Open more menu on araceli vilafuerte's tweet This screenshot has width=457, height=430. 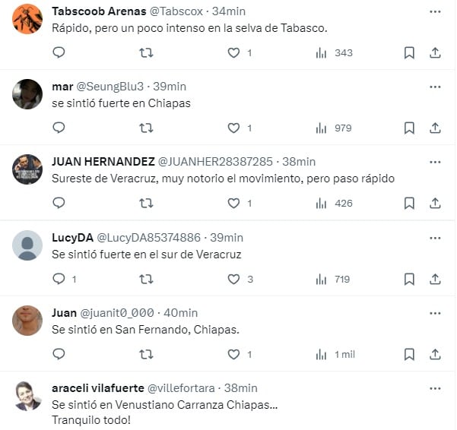(435, 388)
